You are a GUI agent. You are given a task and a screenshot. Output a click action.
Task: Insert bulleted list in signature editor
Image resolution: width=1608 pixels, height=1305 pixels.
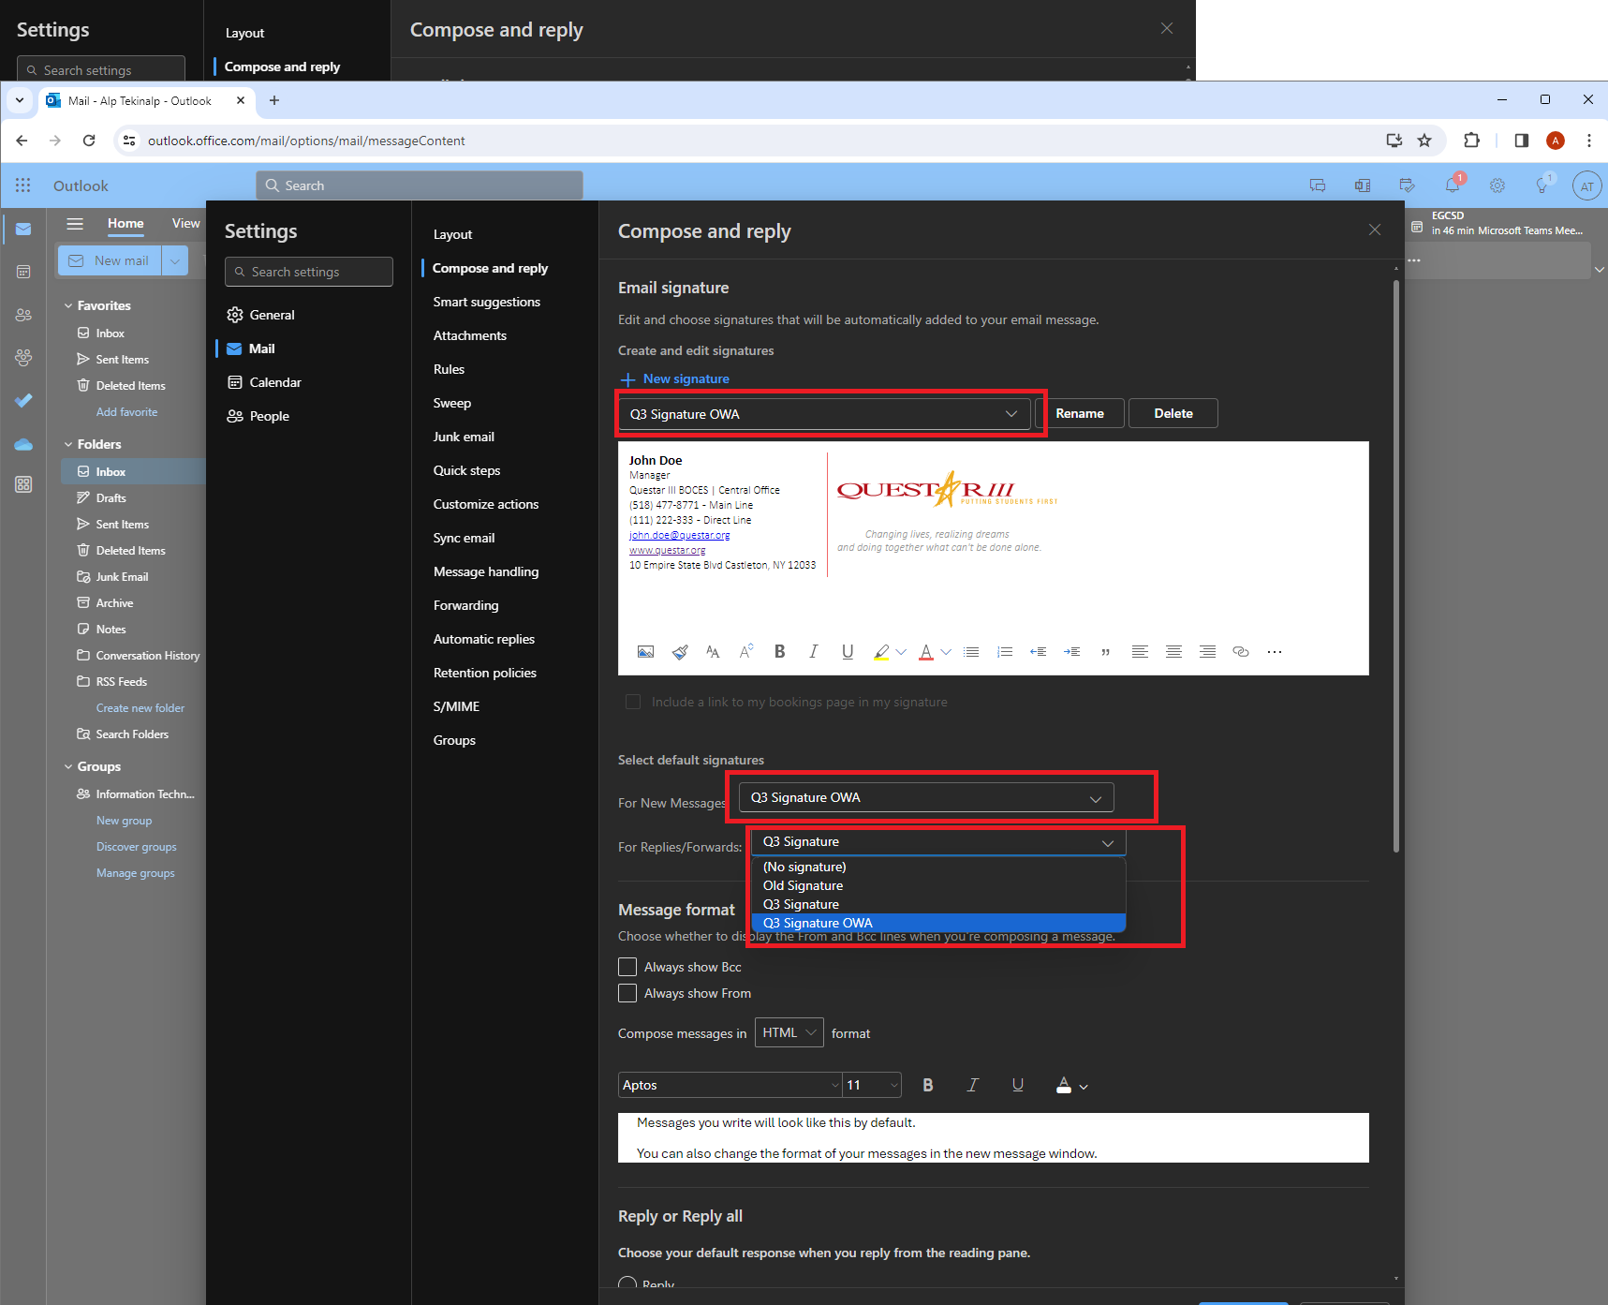coord(971,652)
